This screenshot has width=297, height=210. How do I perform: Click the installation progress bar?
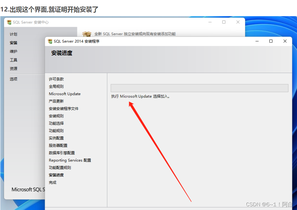[x=199, y=88]
